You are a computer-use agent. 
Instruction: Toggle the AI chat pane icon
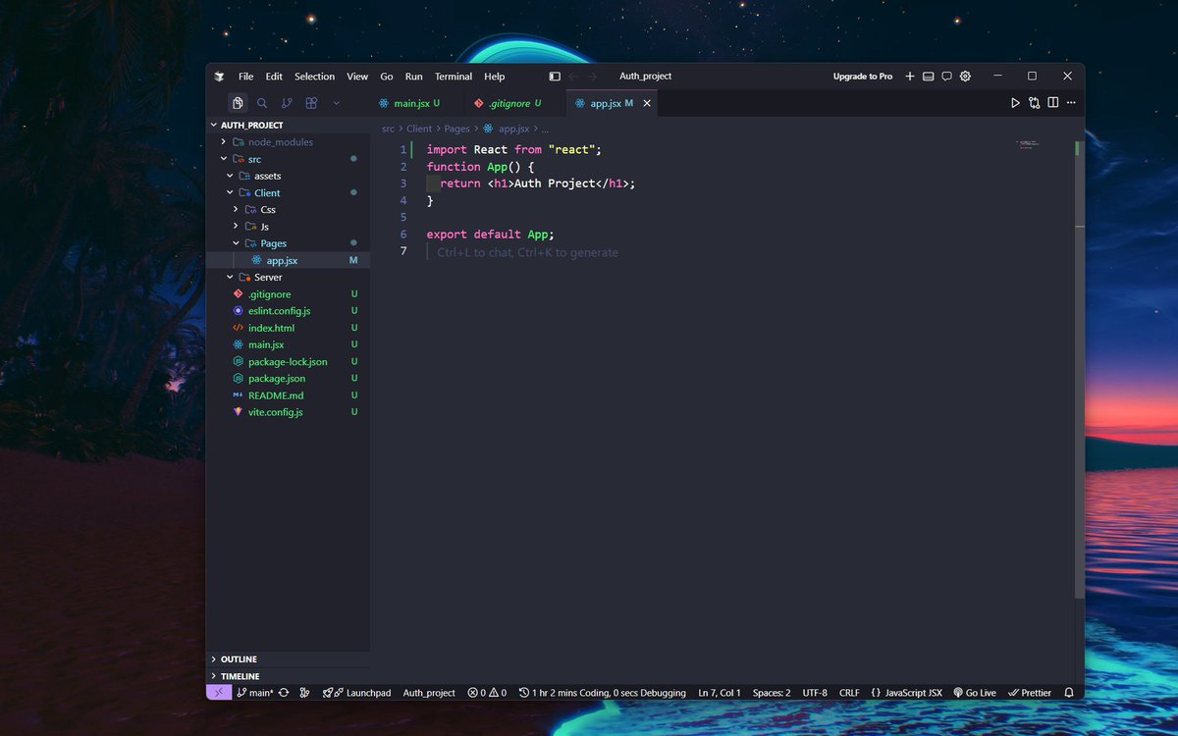[x=946, y=77]
